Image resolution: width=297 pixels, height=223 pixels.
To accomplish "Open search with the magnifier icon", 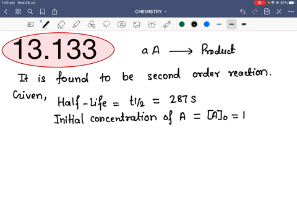I will tap(30, 12).
